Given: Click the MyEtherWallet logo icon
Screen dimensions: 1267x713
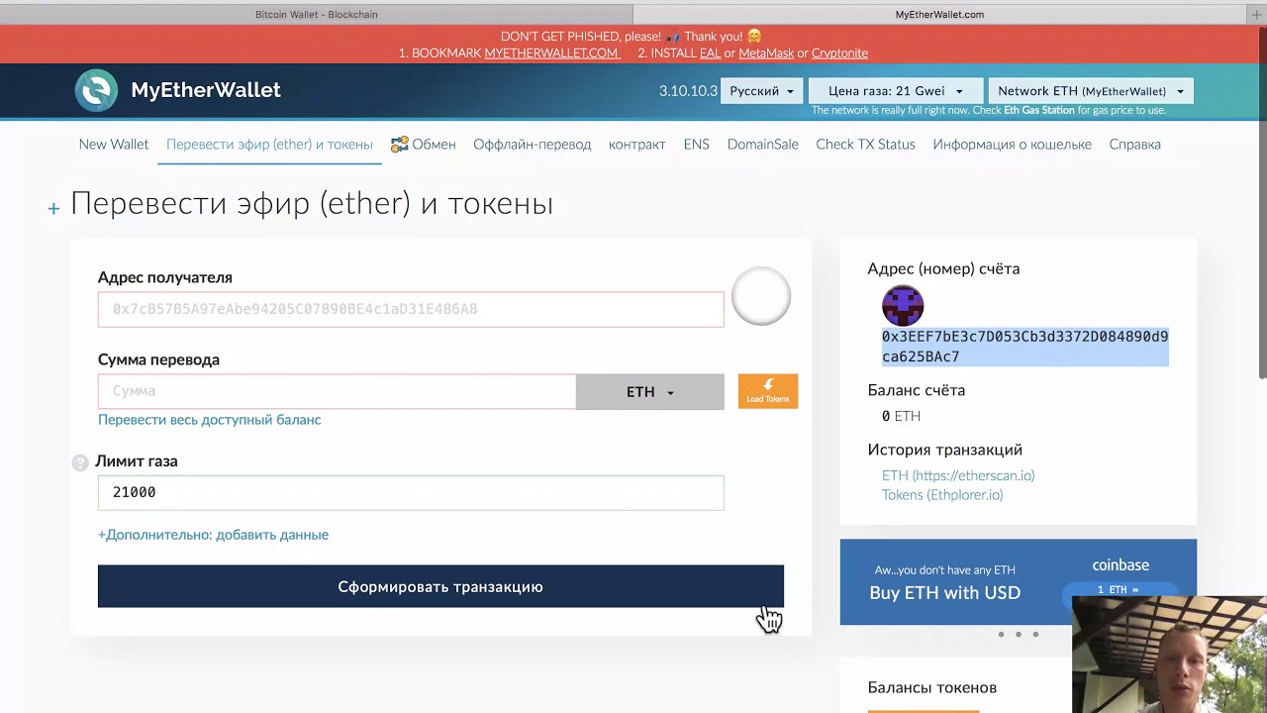Looking at the screenshot, I should (96, 90).
